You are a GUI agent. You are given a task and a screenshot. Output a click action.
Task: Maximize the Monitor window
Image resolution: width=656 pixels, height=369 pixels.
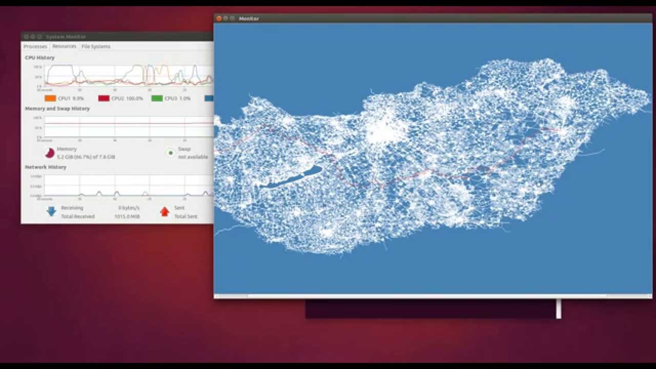click(x=232, y=18)
